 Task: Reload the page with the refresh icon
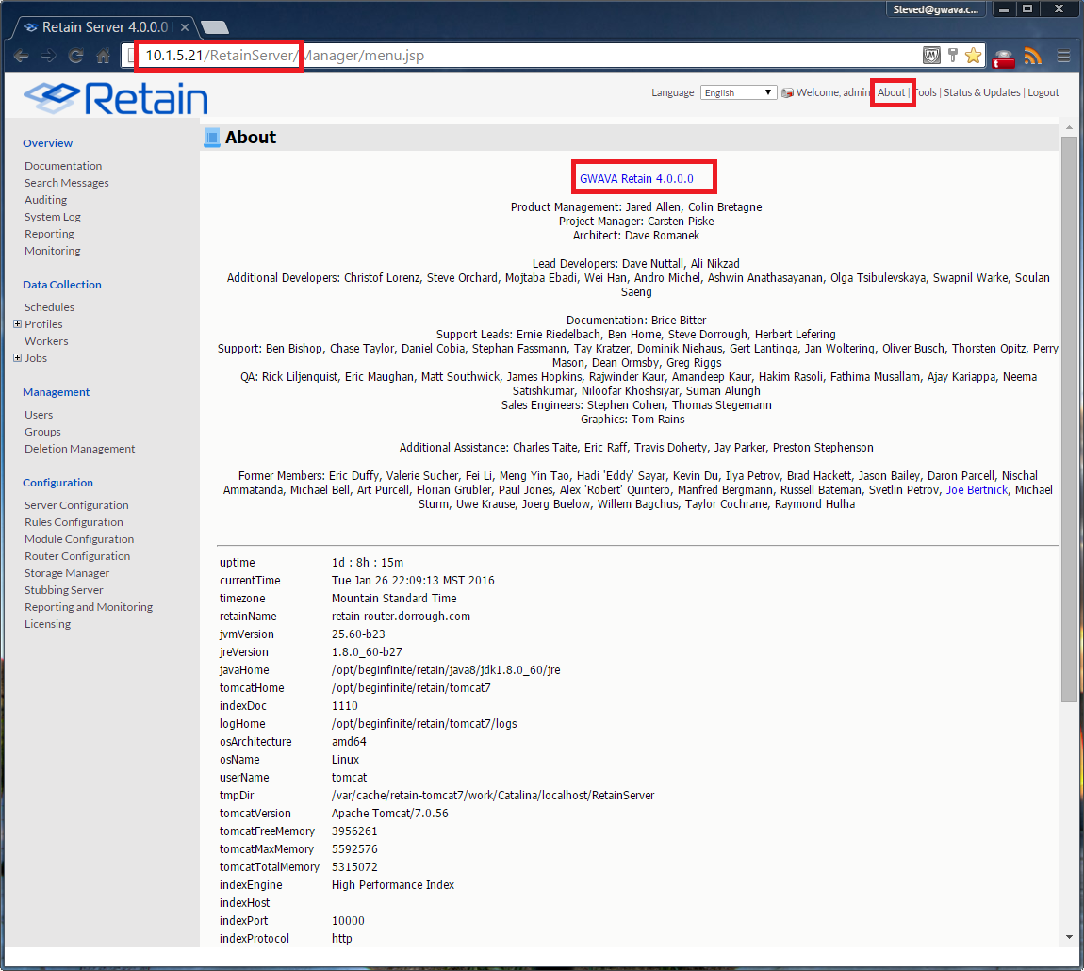[x=76, y=56]
